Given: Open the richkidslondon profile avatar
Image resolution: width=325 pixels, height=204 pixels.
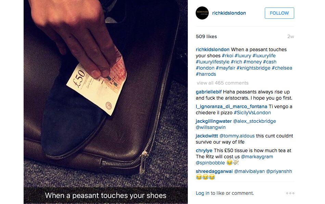Looking at the screenshot, I should click(x=202, y=13).
